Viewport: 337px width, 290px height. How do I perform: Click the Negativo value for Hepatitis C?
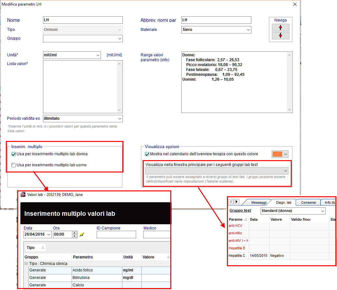(x=277, y=255)
